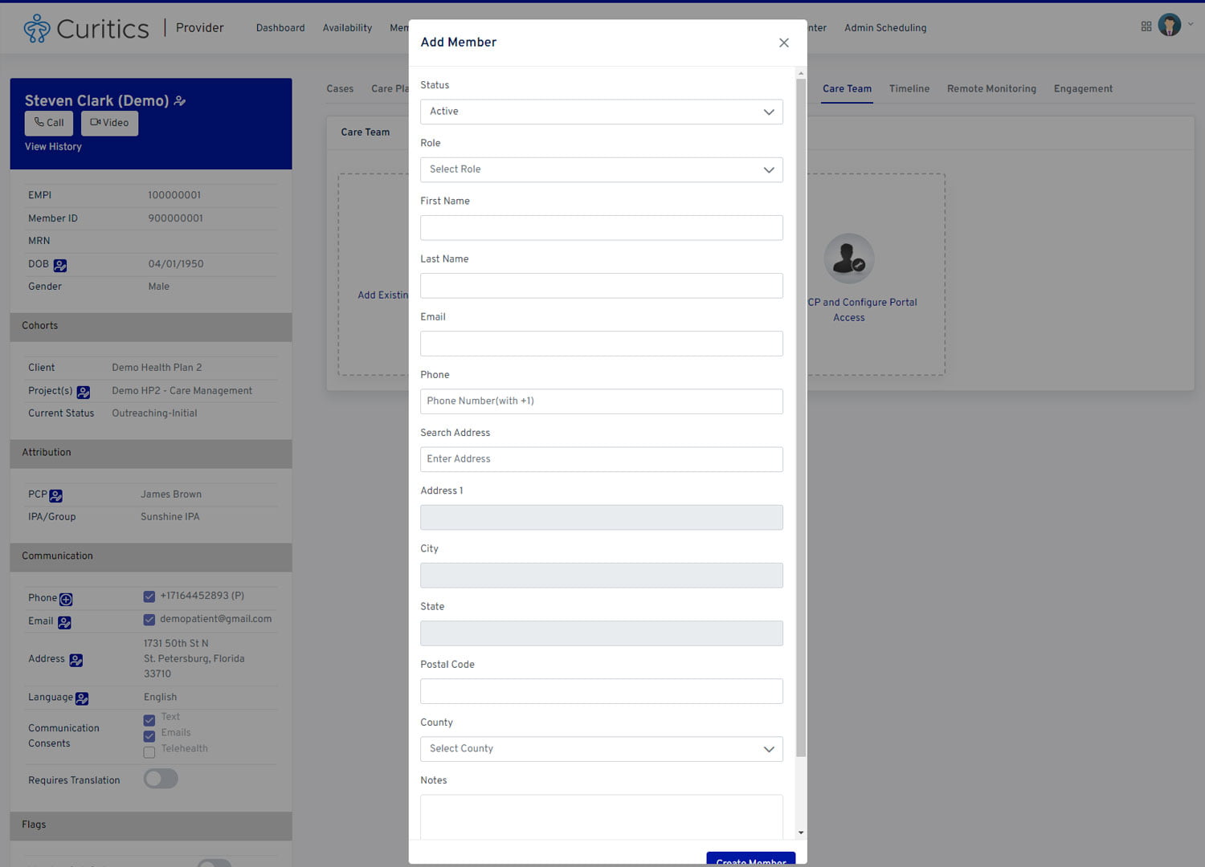Switch to the Remote Monitoring tab
1205x867 pixels.
pos(991,89)
